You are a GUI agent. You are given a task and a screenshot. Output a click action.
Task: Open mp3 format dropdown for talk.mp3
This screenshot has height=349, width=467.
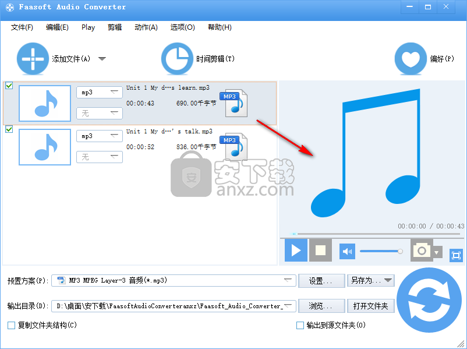tap(100, 136)
